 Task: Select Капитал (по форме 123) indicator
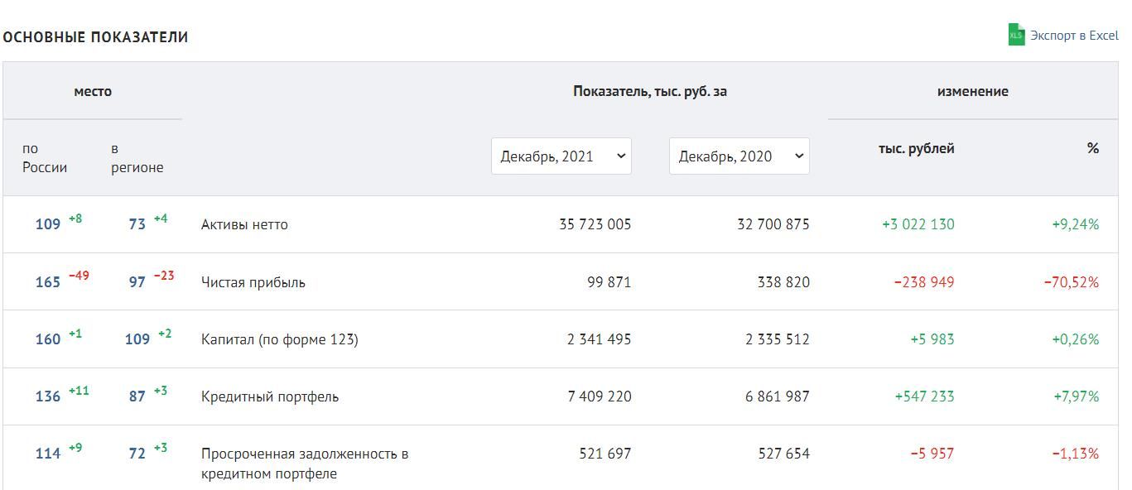[x=280, y=339]
